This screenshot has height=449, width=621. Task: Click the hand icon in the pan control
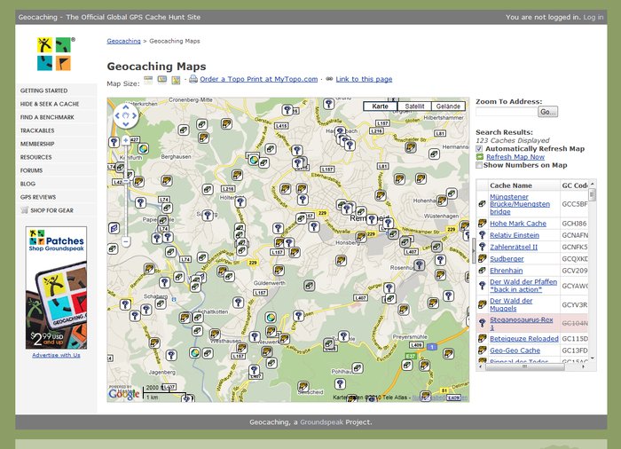point(126,115)
